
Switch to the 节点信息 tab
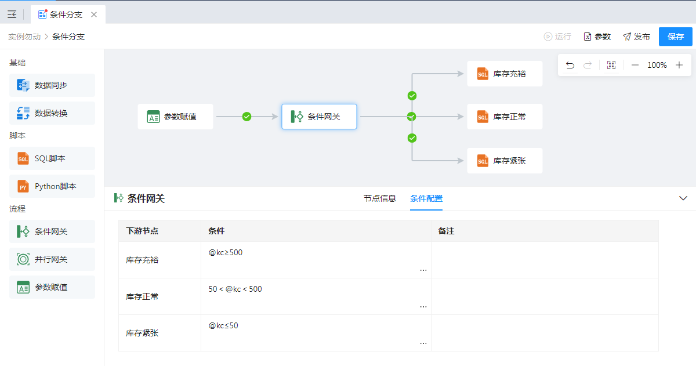379,198
